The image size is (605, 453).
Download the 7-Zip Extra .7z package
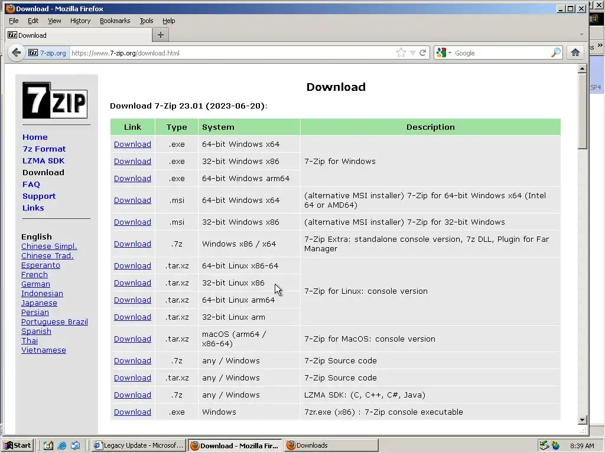pos(132,244)
